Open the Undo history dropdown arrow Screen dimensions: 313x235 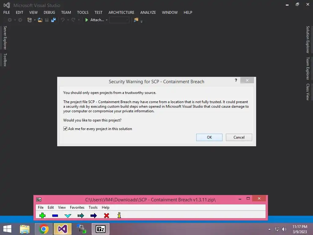tap(68, 20)
